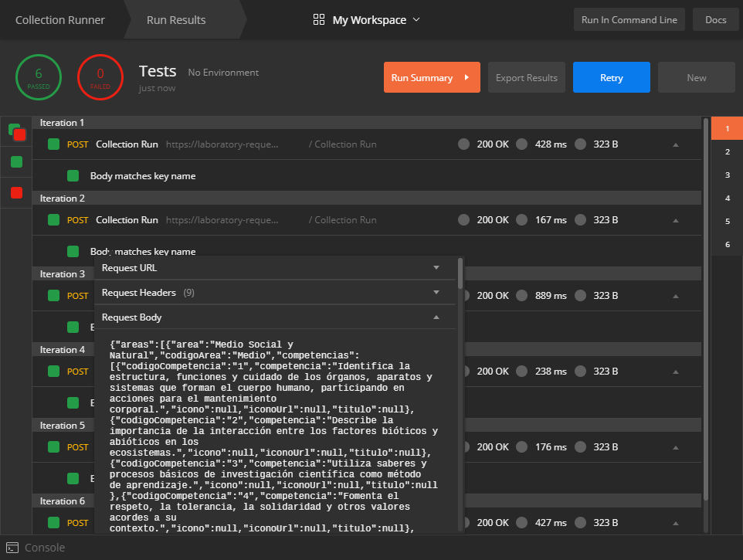Collapse the Request Body section
The height and width of the screenshot is (560, 743).
pyautogui.click(x=436, y=317)
